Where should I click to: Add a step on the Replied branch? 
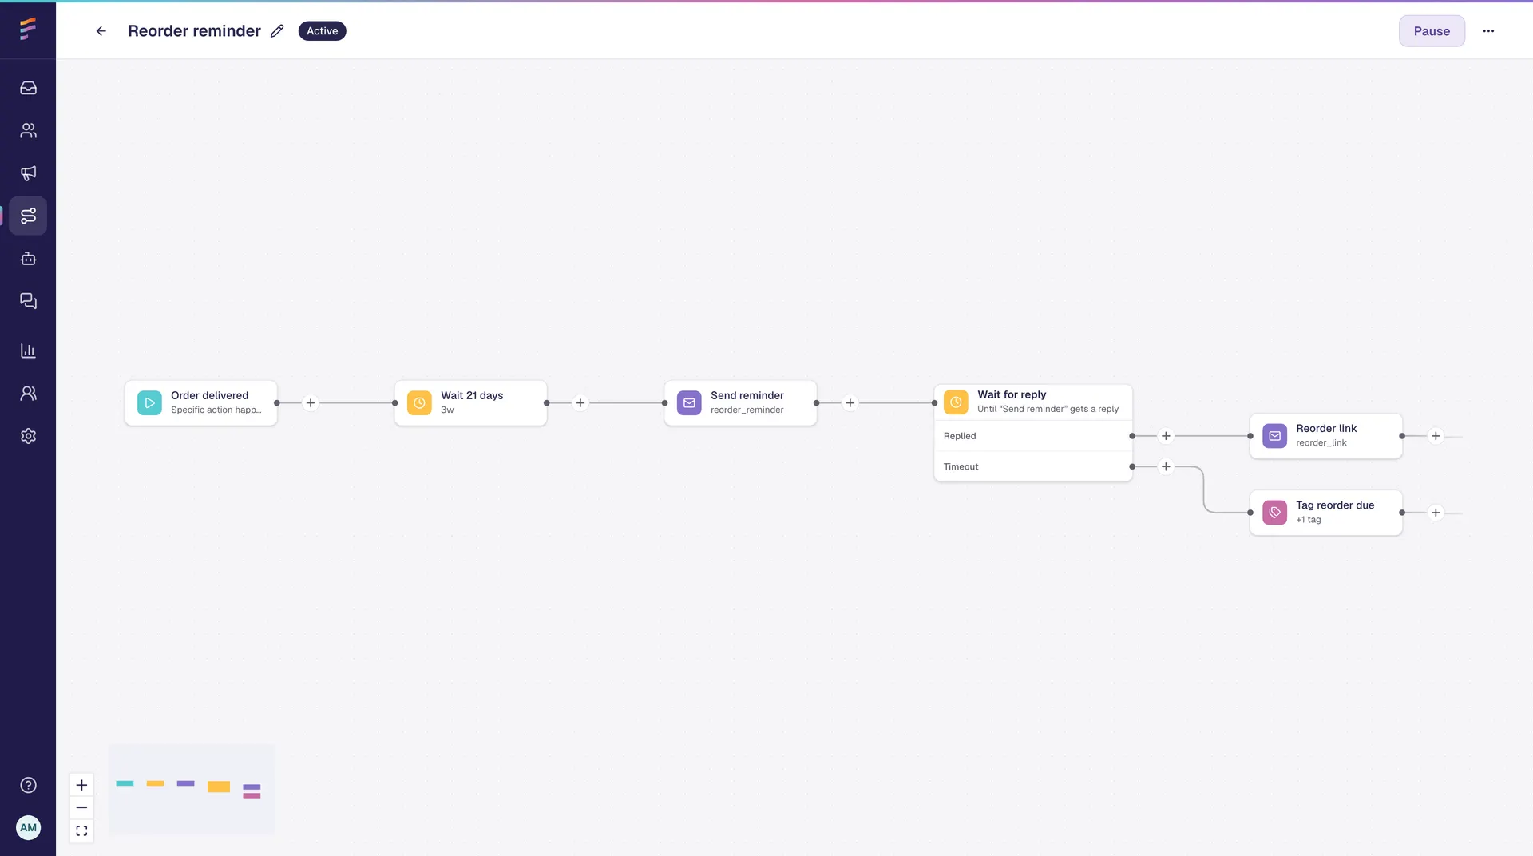click(x=1166, y=436)
